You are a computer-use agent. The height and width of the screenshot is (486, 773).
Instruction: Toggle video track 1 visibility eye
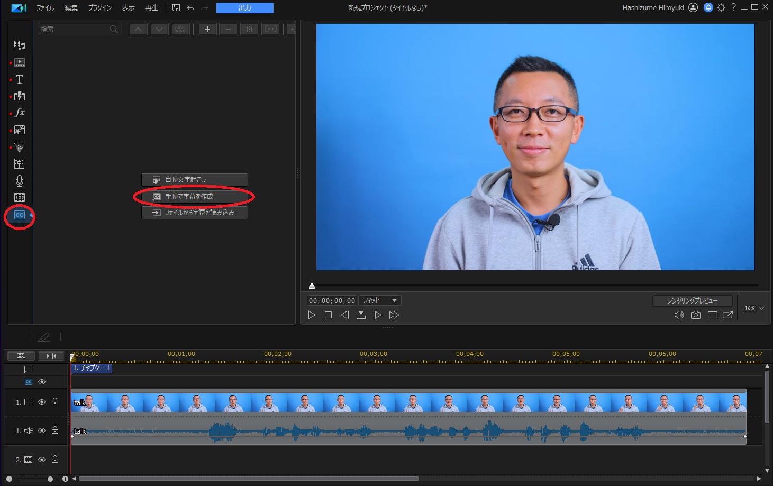coord(42,402)
